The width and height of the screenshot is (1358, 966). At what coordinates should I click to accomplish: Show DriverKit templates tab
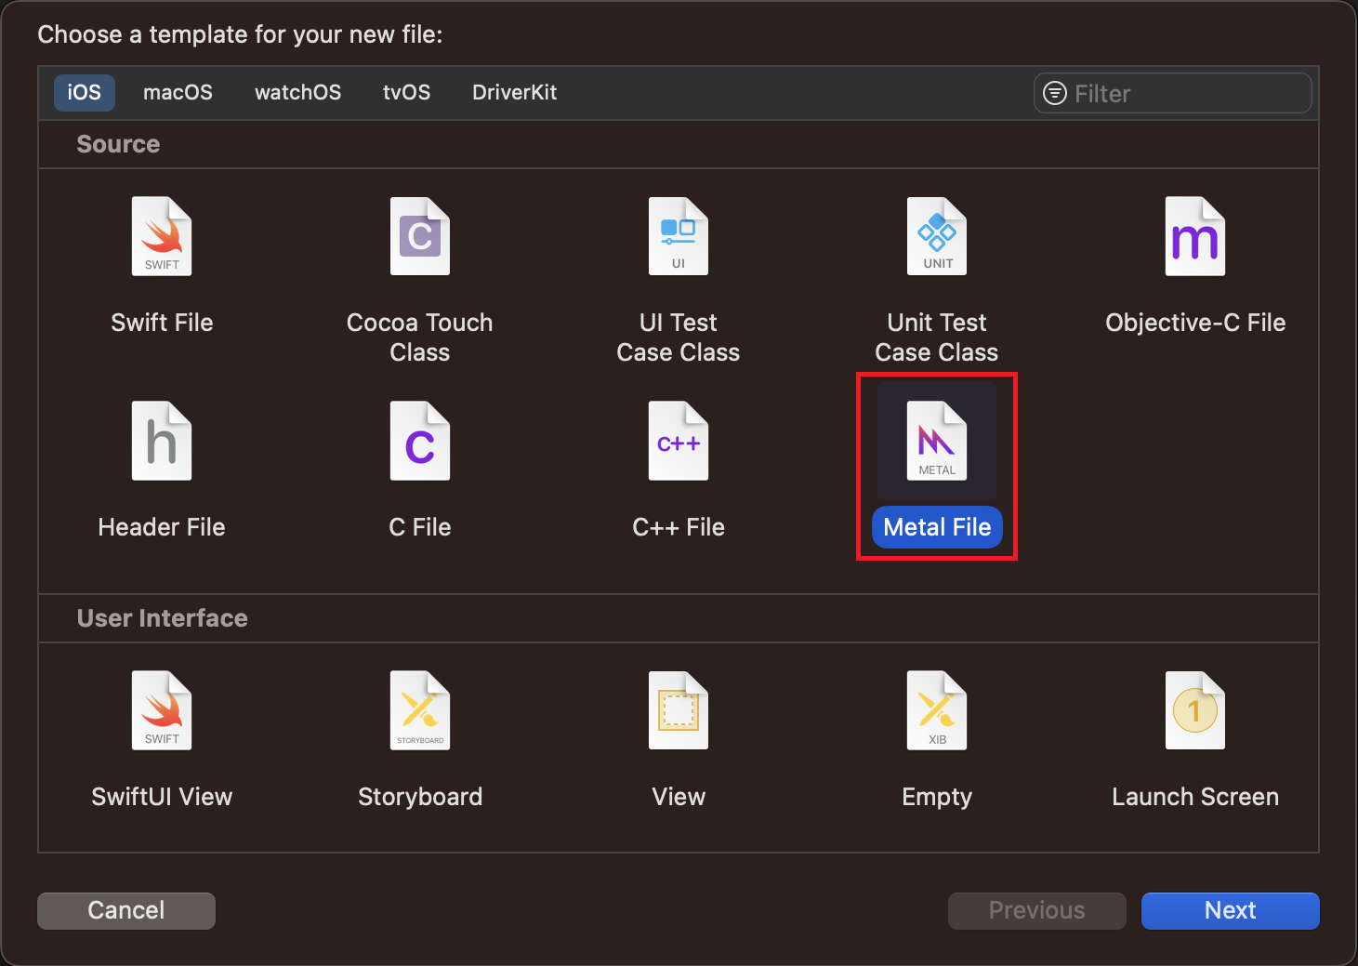coord(514,93)
